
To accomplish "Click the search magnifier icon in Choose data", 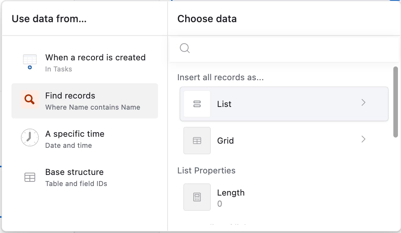I will [x=185, y=48].
